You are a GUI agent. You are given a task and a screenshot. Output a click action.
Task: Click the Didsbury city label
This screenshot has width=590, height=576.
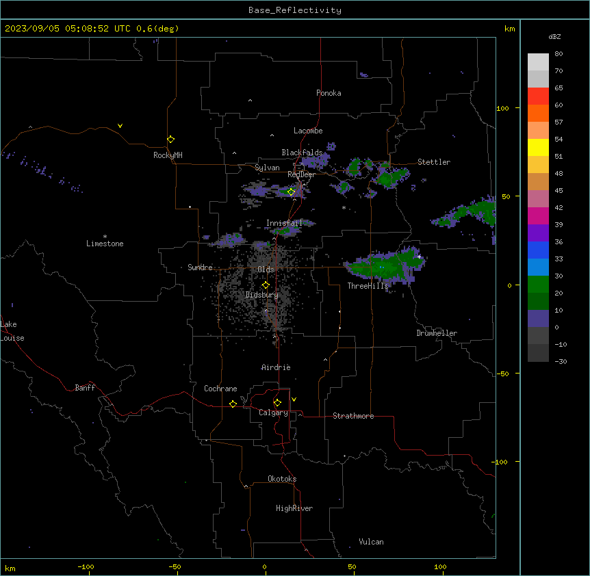(261, 295)
